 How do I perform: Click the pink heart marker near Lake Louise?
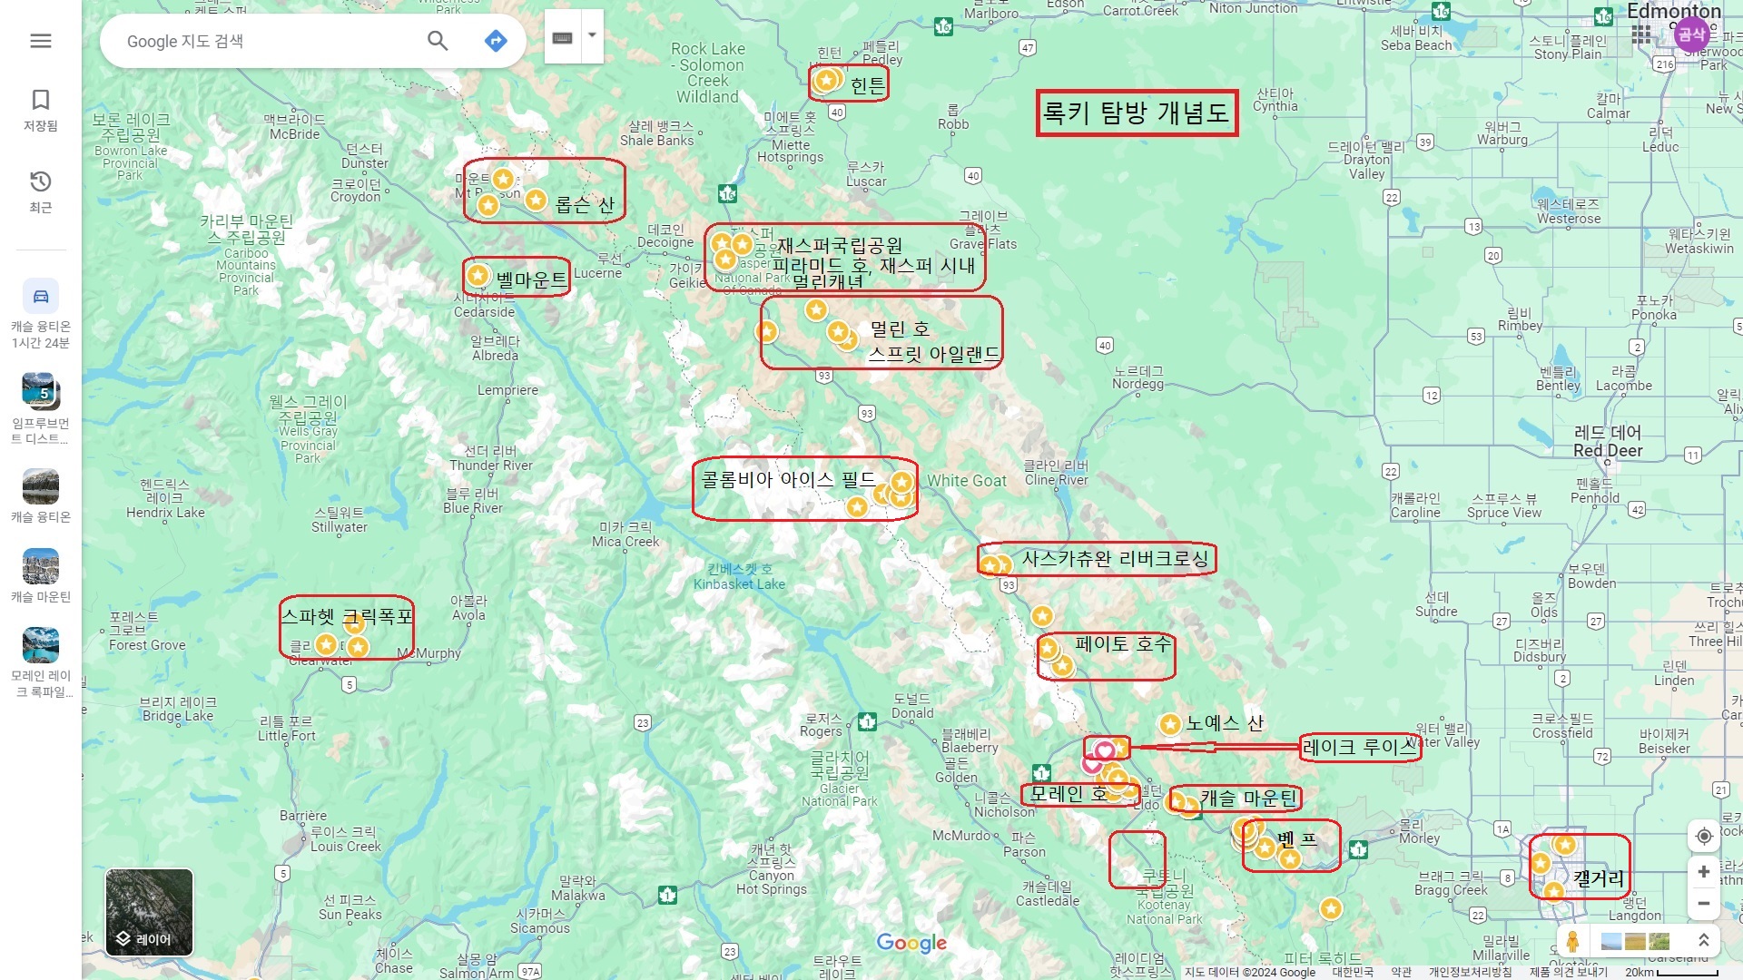coord(1105,750)
